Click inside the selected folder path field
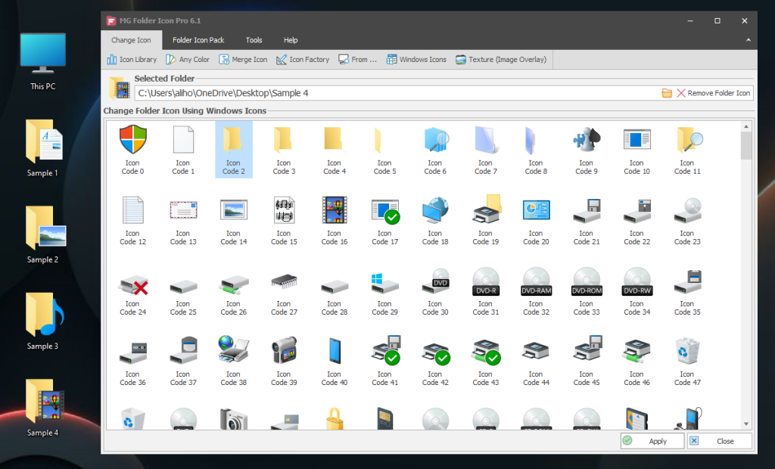Image resolution: width=775 pixels, height=469 pixels. point(378,92)
